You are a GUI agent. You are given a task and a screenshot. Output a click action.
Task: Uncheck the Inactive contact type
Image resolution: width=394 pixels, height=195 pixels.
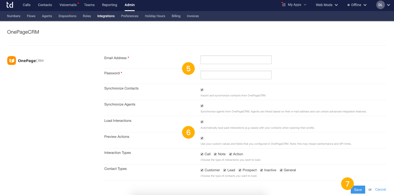262,170
